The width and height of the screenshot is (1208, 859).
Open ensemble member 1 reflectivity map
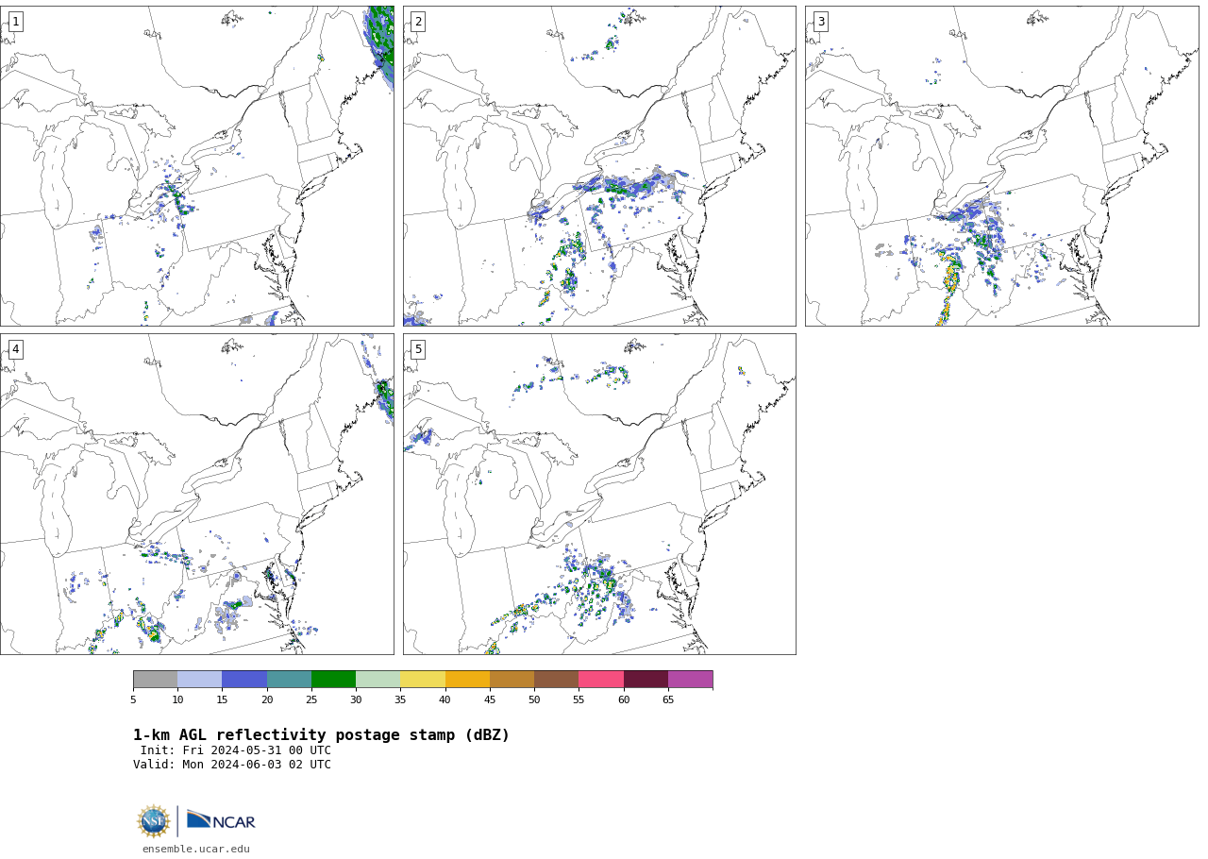click(x=197, y=166)
